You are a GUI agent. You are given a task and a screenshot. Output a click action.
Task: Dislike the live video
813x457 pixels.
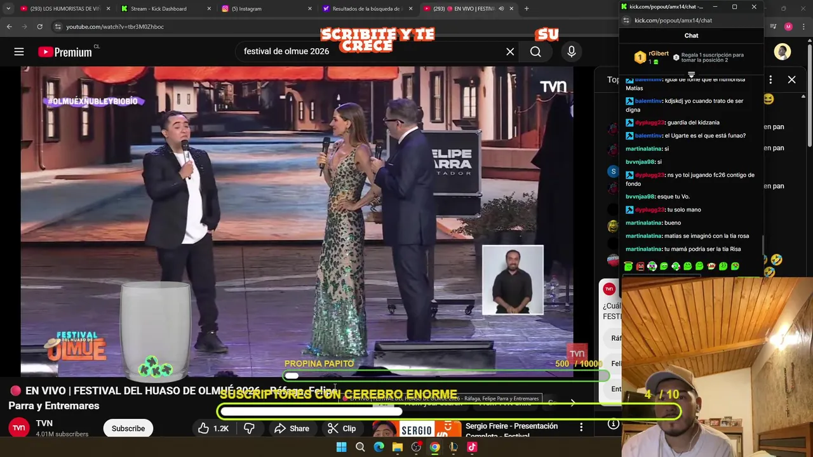point(249,428)
